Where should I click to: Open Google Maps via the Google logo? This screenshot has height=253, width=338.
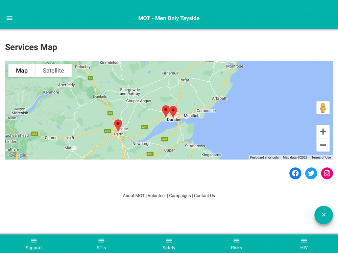[18, 155]
